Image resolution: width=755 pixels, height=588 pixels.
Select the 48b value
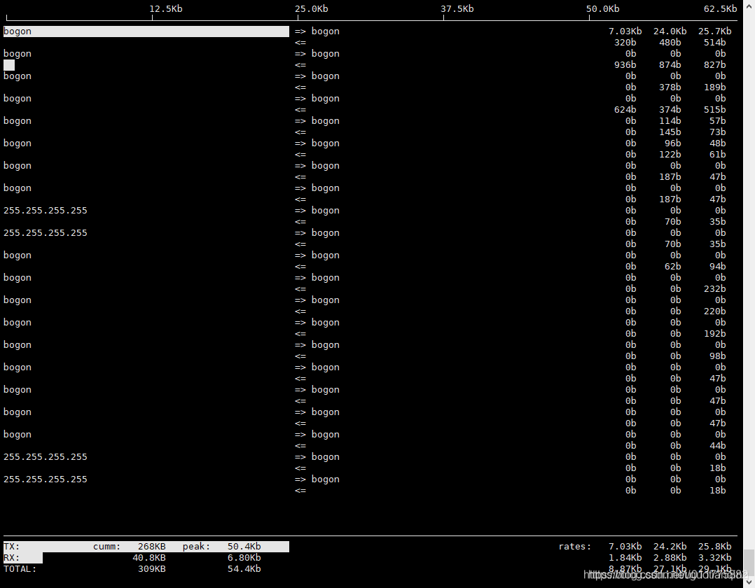(x=717, y=143)
